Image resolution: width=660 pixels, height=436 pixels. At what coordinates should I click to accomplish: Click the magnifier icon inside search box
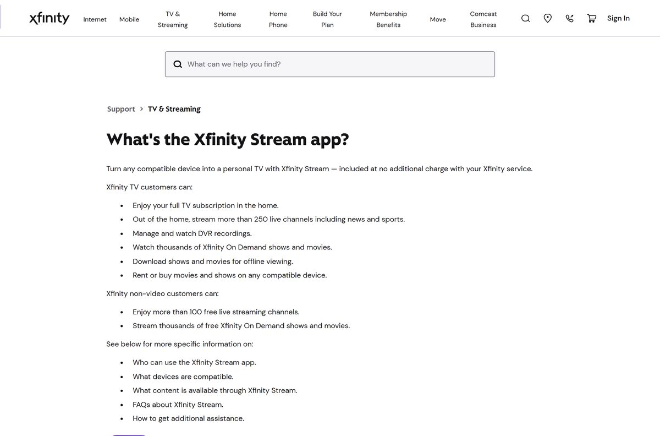(x=178, y=64)
